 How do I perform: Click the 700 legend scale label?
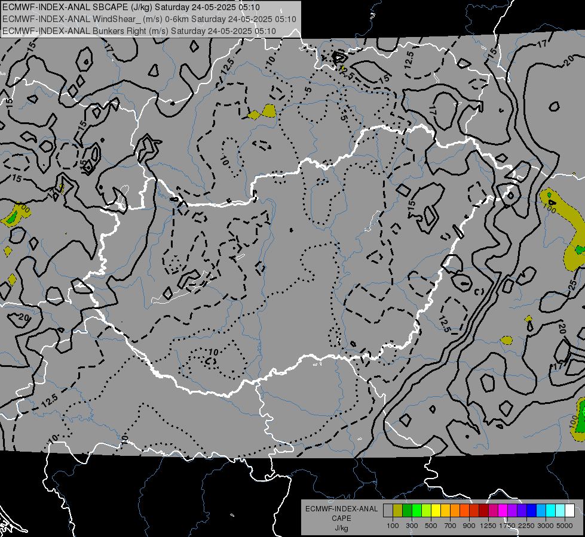[x=450, y=526]
